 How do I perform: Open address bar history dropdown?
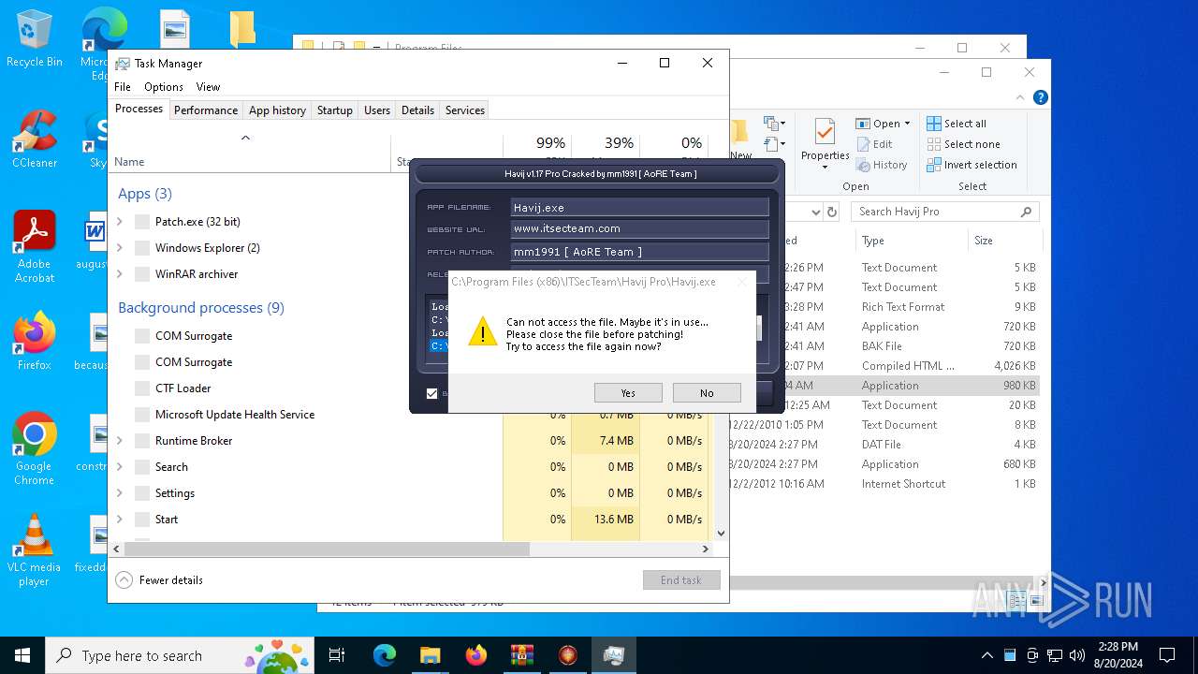814,212
